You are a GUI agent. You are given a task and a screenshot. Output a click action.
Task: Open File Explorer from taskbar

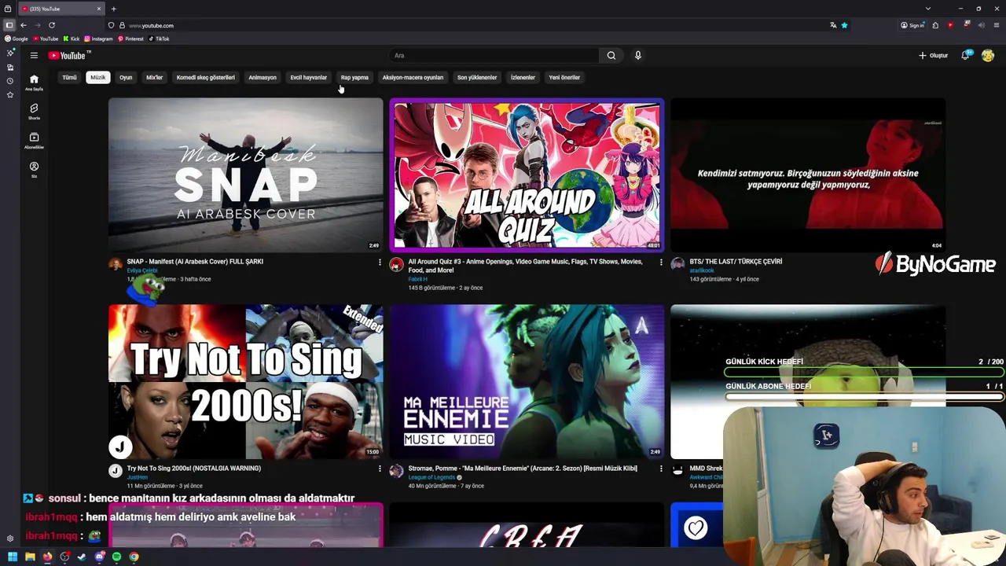coord(30,557)
